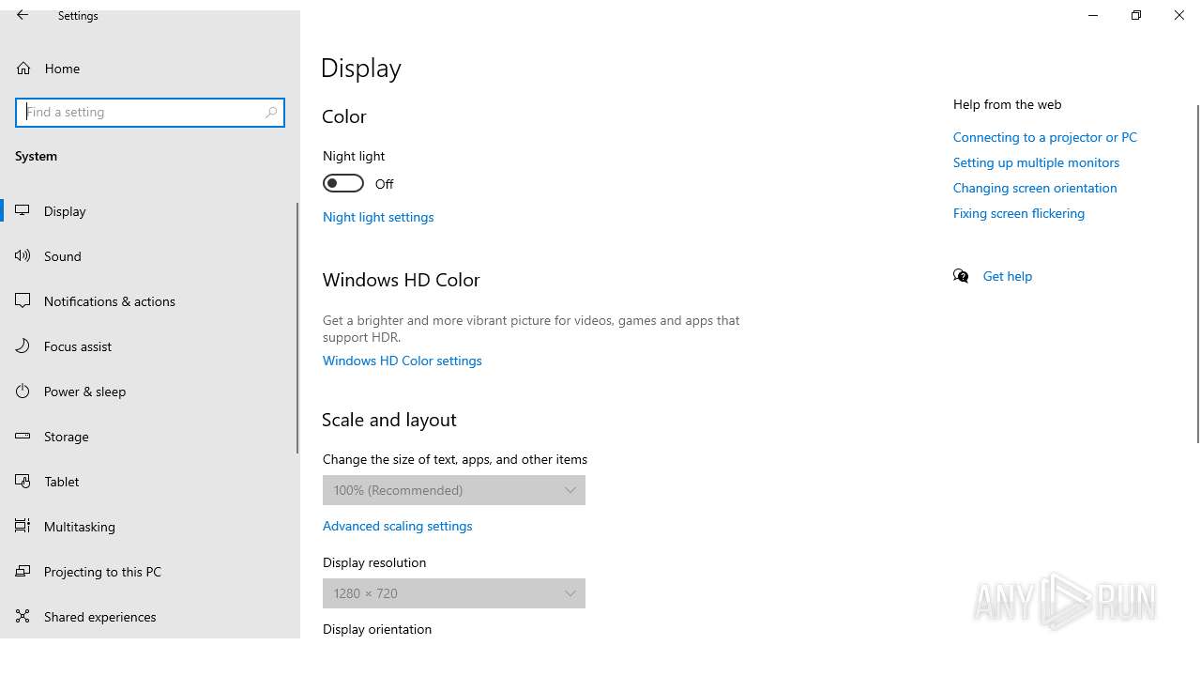Viewport: 1201px width, 676px height.
Task: Click the Notifications & actions icon
Action: [23, 301]
